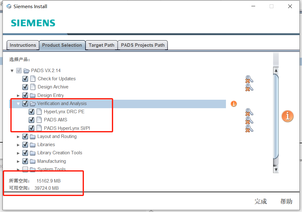Click the PADS VX.2.14 folder icon
The image size is (302, 212).
coord(26,71)
